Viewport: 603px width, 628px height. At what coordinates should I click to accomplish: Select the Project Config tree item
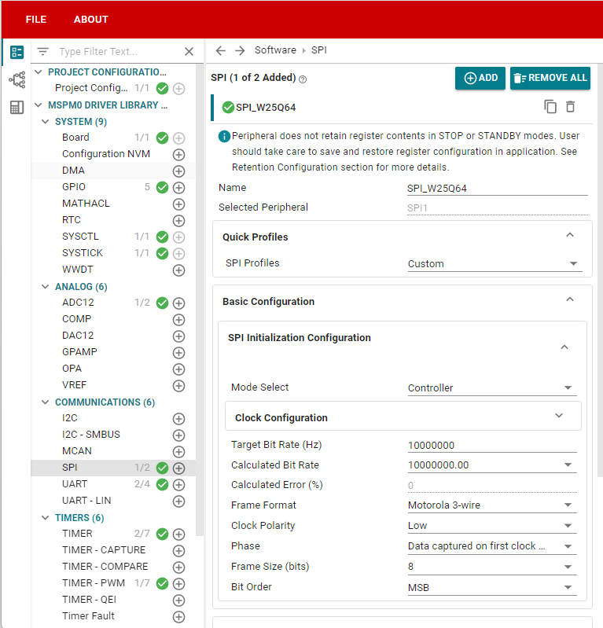coord(91,88)
